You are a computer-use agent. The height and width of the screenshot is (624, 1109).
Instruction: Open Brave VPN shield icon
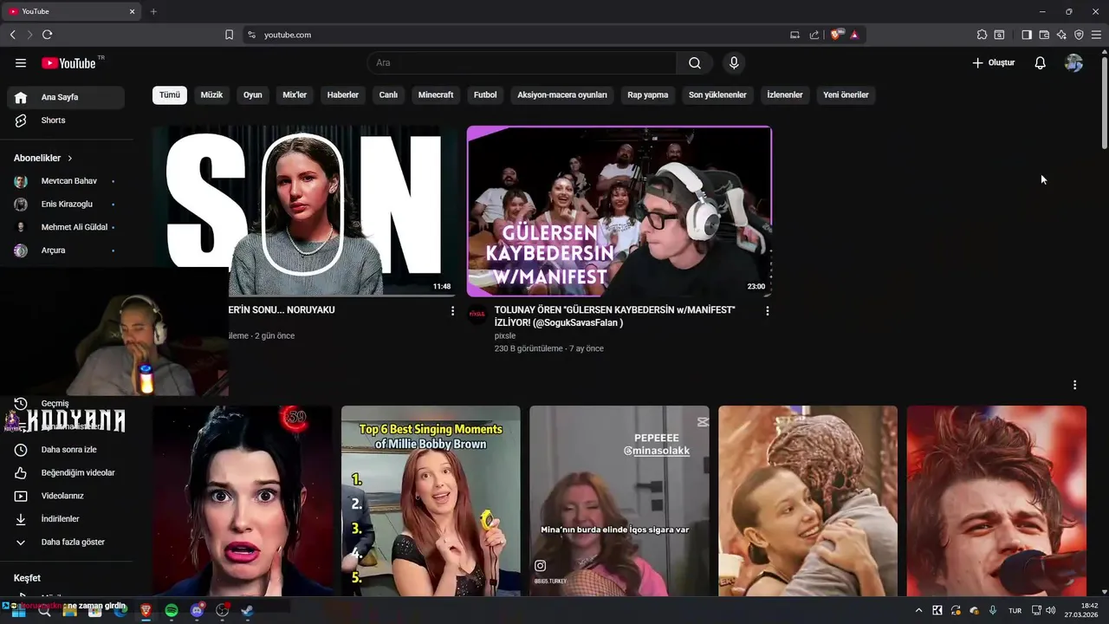pyautogui.click(x=1079, y=35)
